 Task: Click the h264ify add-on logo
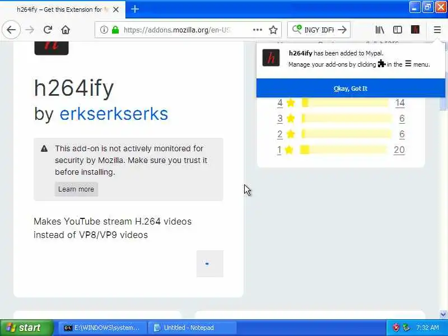coord(52,48)
